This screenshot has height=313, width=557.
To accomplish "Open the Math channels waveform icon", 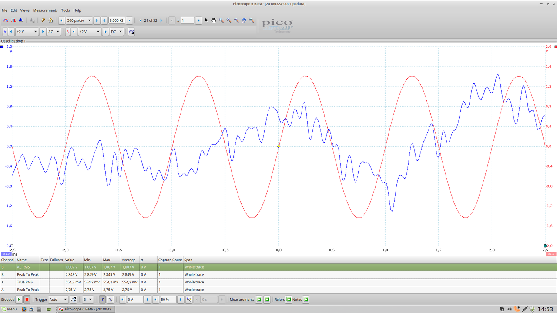I will (x=131, y=32).
